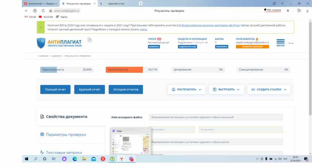Click the Имя исходного файла field
312x167 pixels.
pos(216,117)
